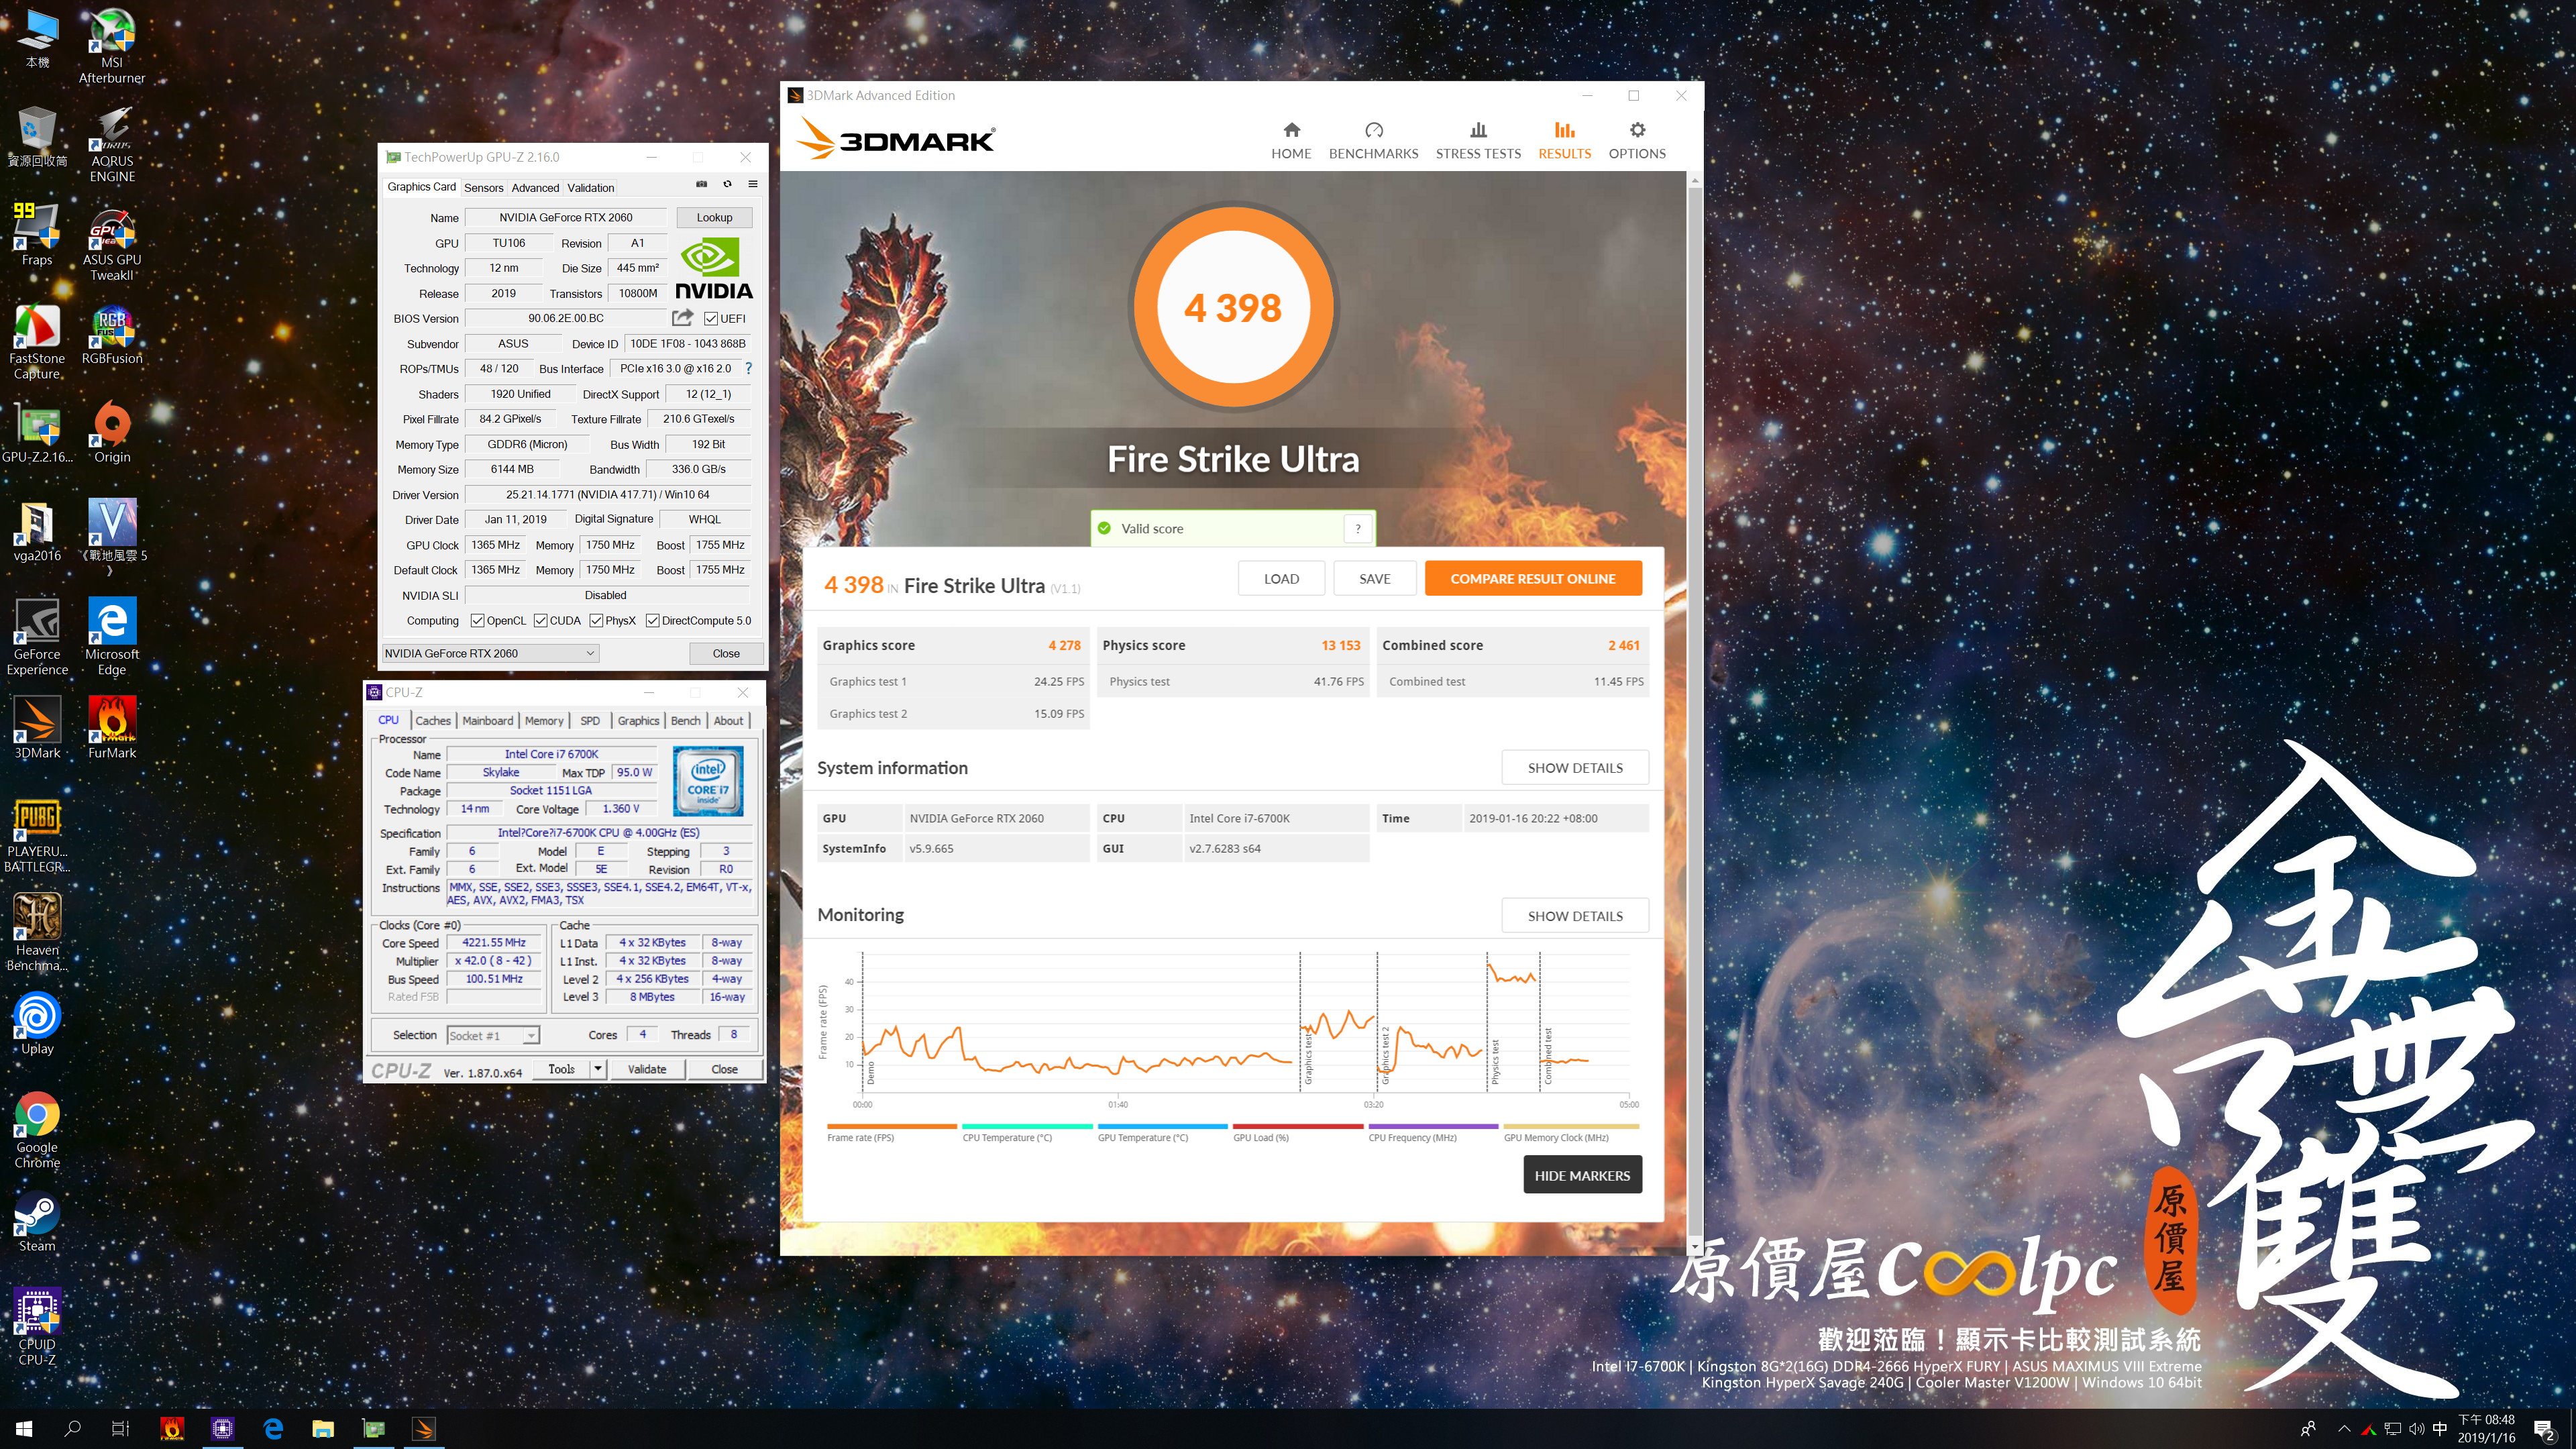Launch RGBFusion desktop shortcut
This screenshot has width=2576, height=1449.
(x=112, y=335)
